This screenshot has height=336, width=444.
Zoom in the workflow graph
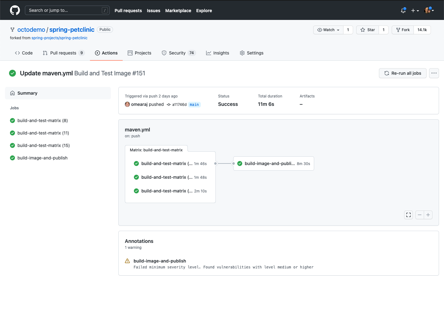point(428,215)
